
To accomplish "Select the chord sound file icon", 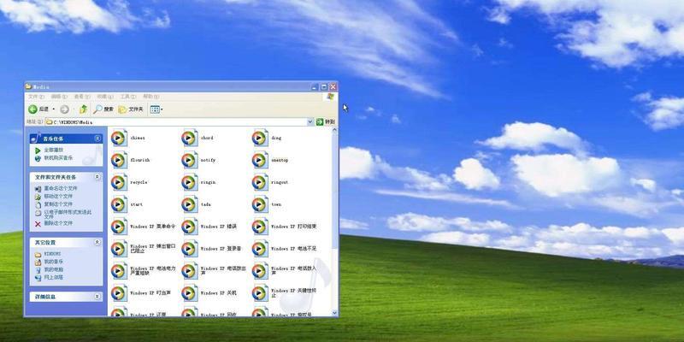I will 189,138.
